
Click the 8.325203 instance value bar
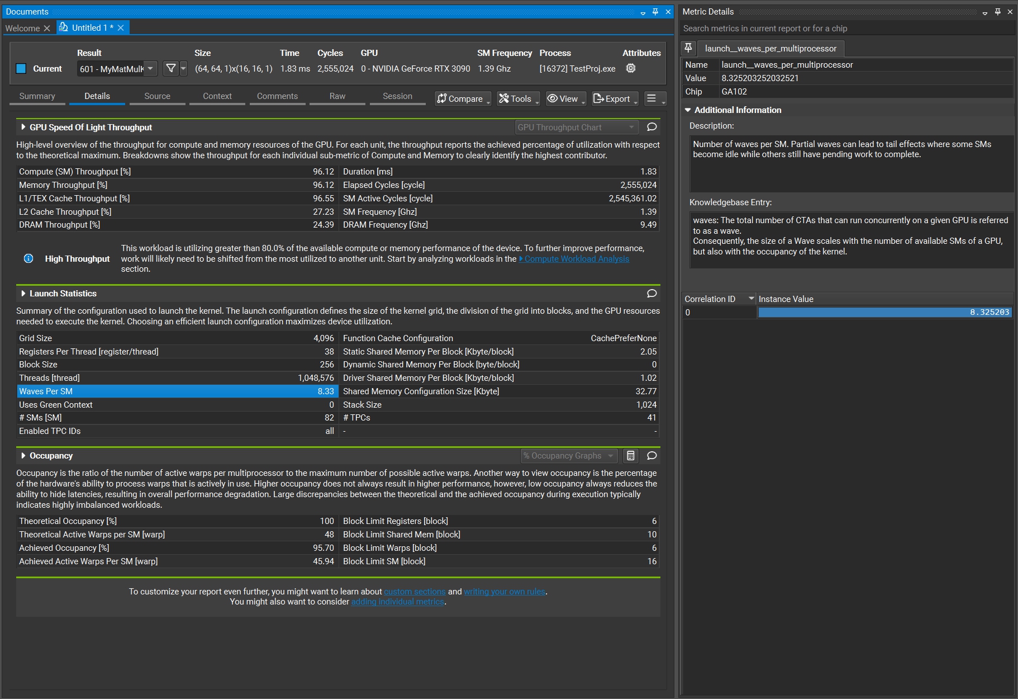tap(884, 313)
